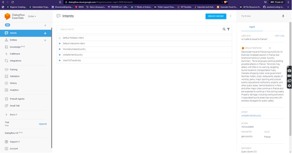
Task: Expand the Default Response dropdown
Action: [270, 48]
